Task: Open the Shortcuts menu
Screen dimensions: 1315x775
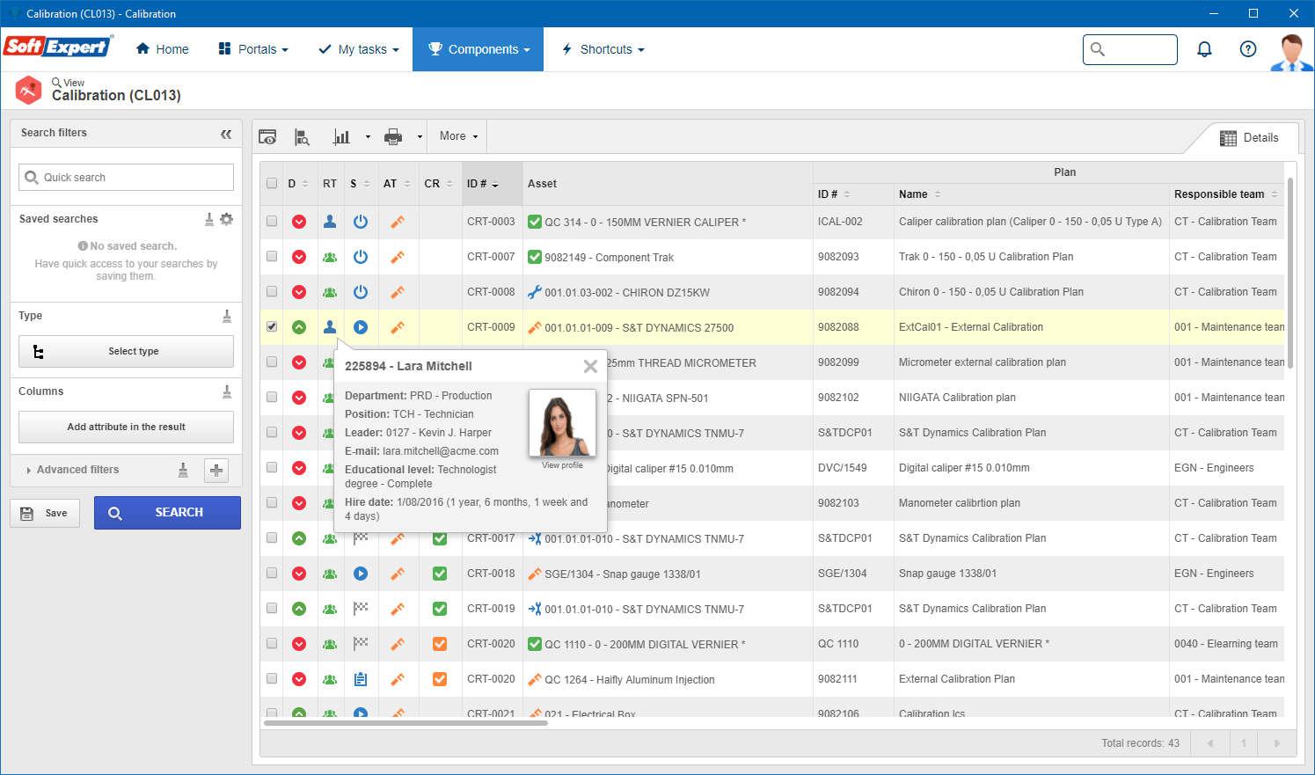Action: pos(603,49)
